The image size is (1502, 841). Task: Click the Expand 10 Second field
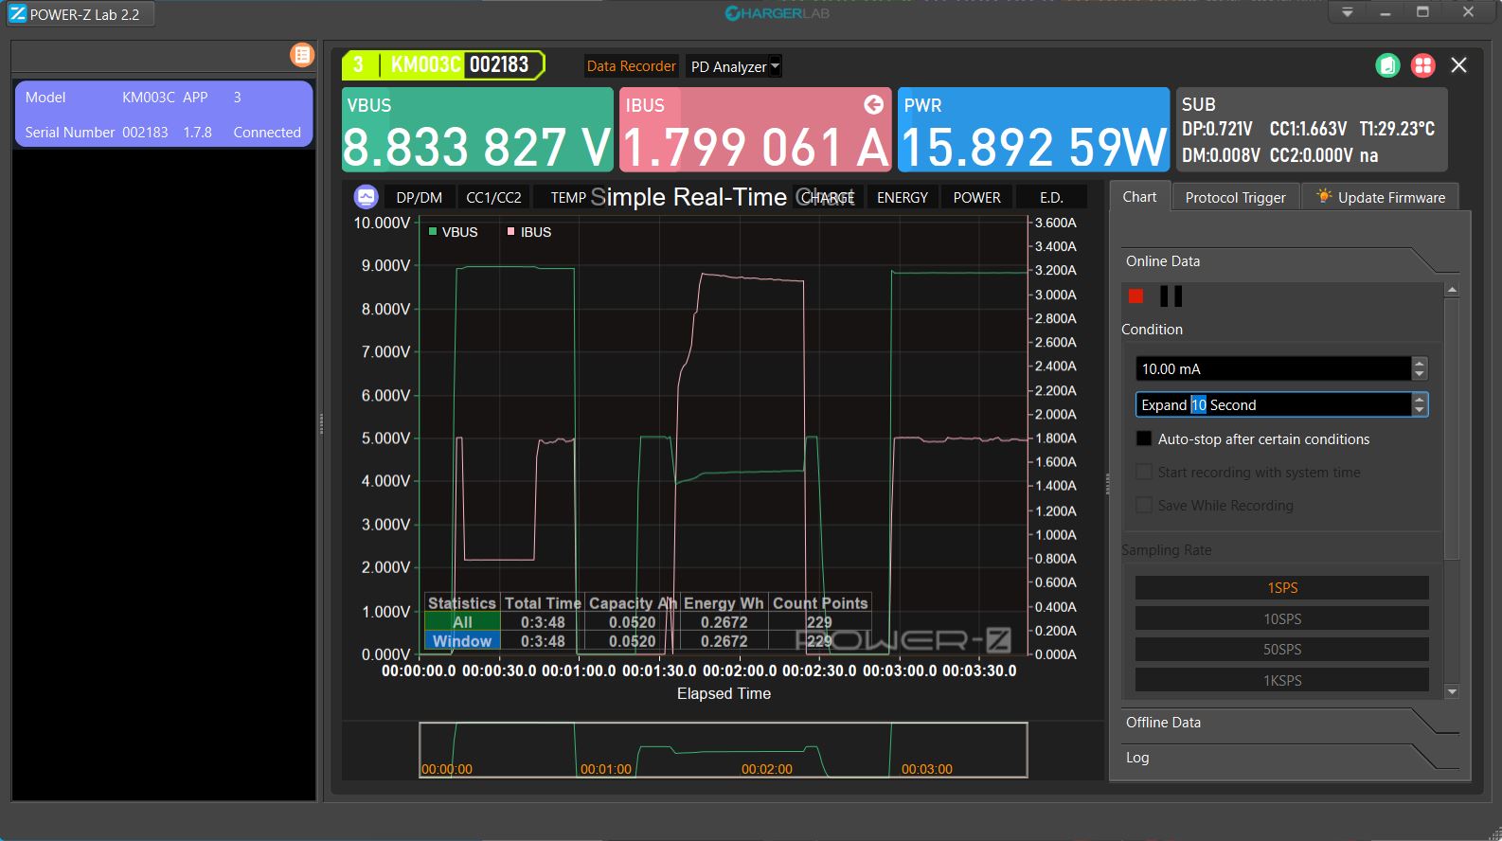click(1273, 404)
